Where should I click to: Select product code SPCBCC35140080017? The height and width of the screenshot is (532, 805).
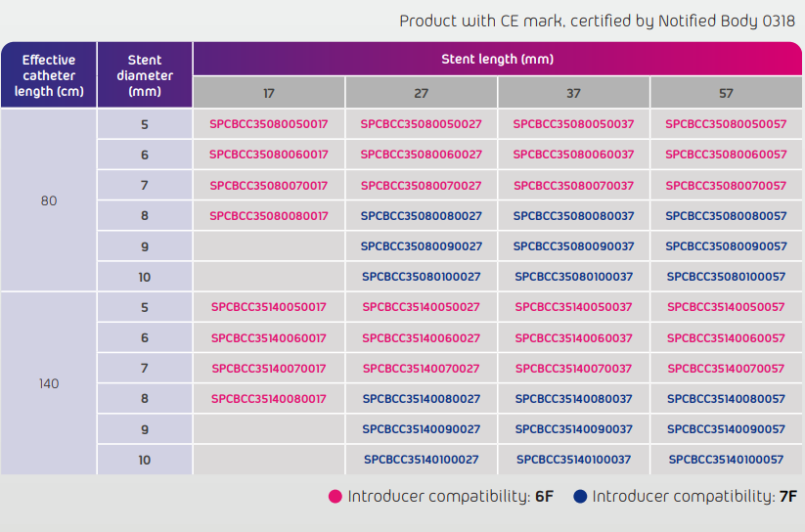269,399
